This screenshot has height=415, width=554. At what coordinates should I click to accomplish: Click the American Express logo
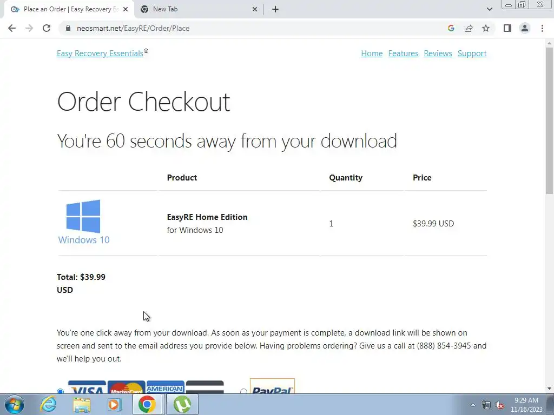coord(166,387)
